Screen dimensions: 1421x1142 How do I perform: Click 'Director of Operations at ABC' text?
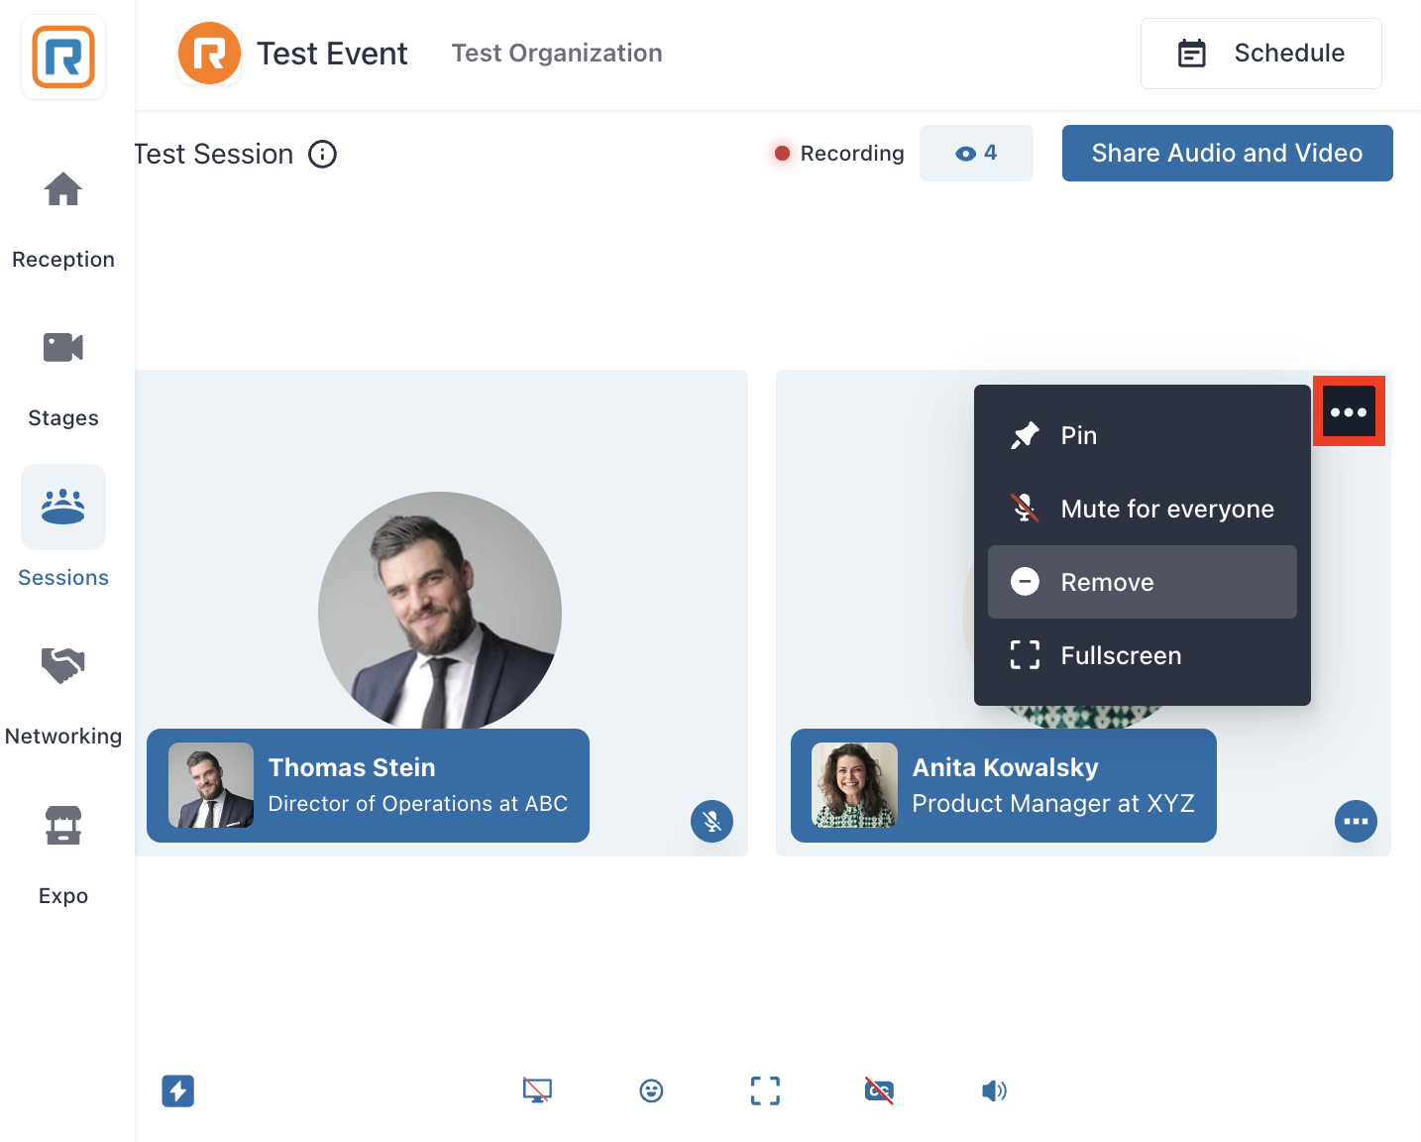(418, 804)
